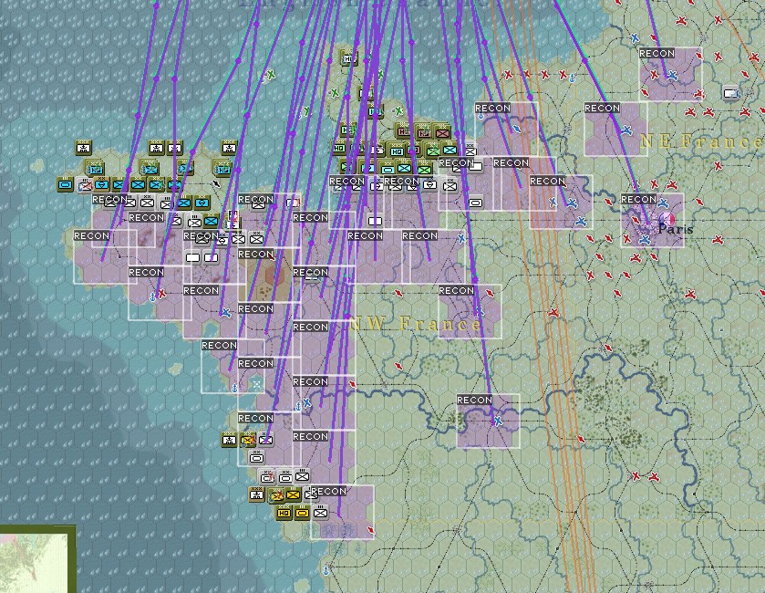Click the port anchor icon at the bottom coast
Image resolution: width=765 pixels, height=593 pixels.
coord(326,570)
